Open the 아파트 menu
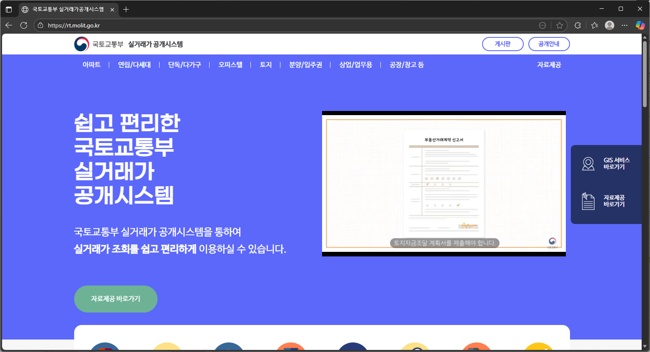 (x=92, y=65)
